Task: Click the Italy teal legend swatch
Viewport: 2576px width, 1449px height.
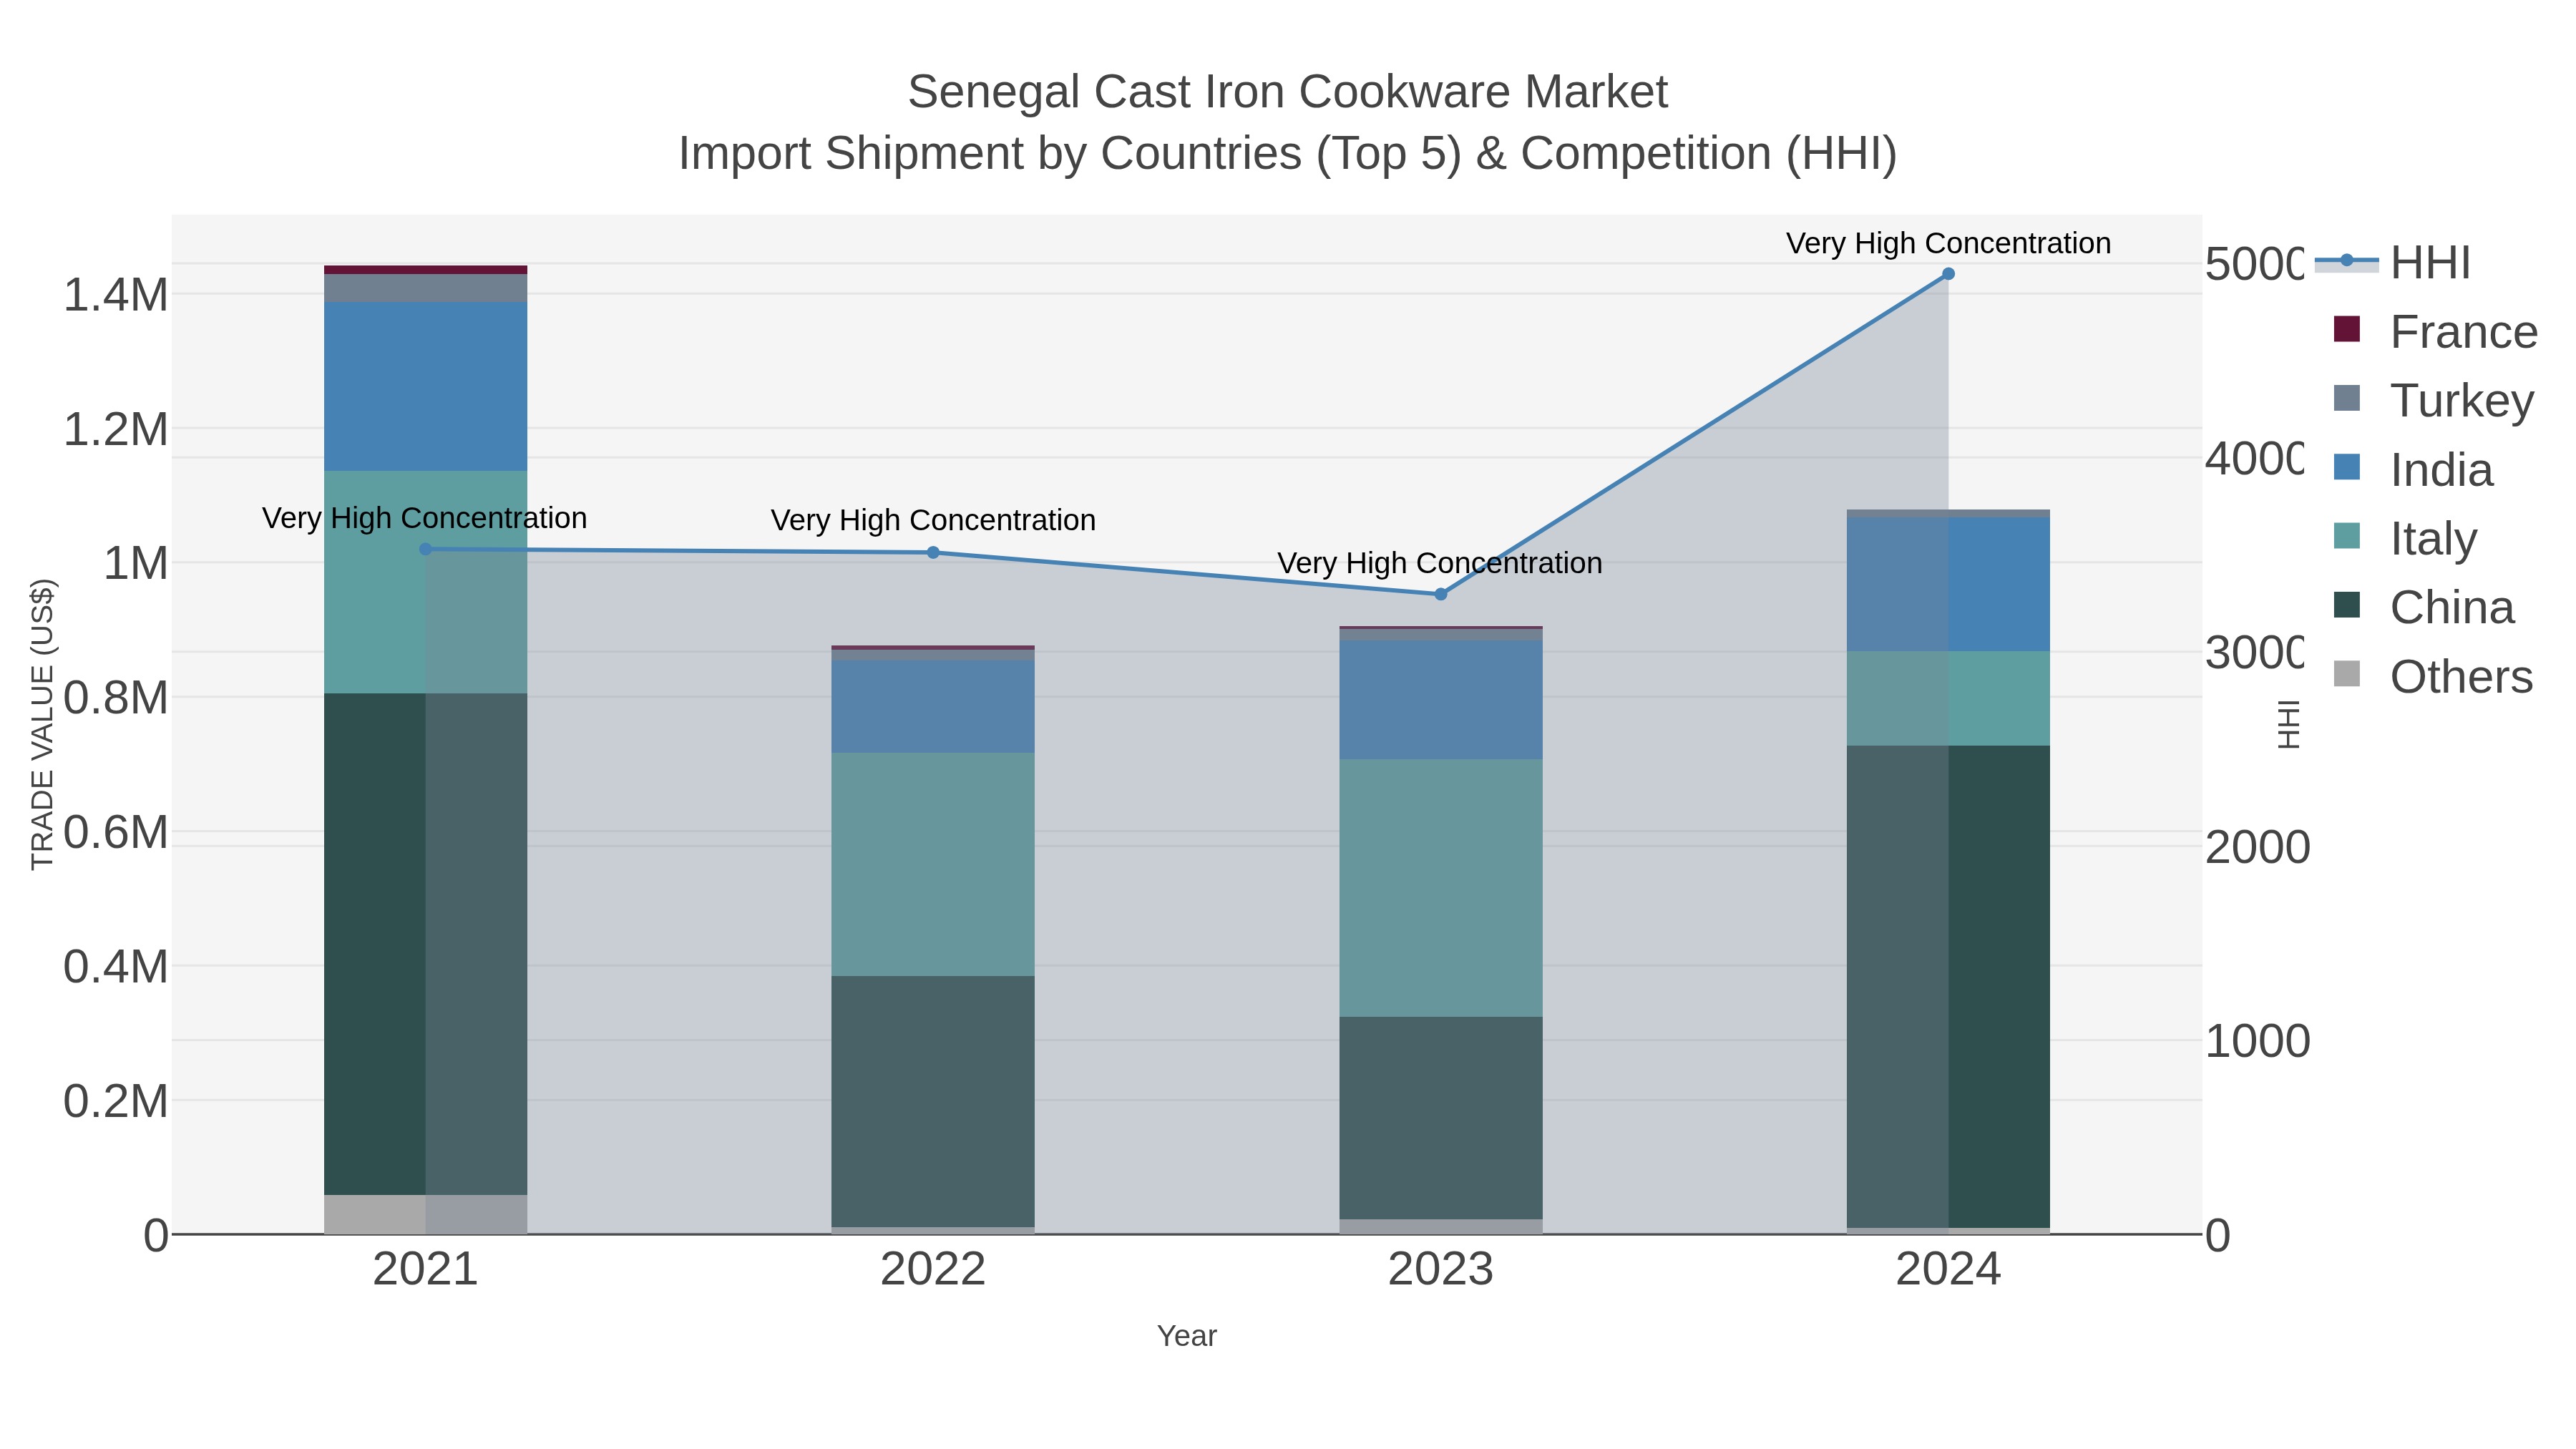Action: [x=2346, y=536]
